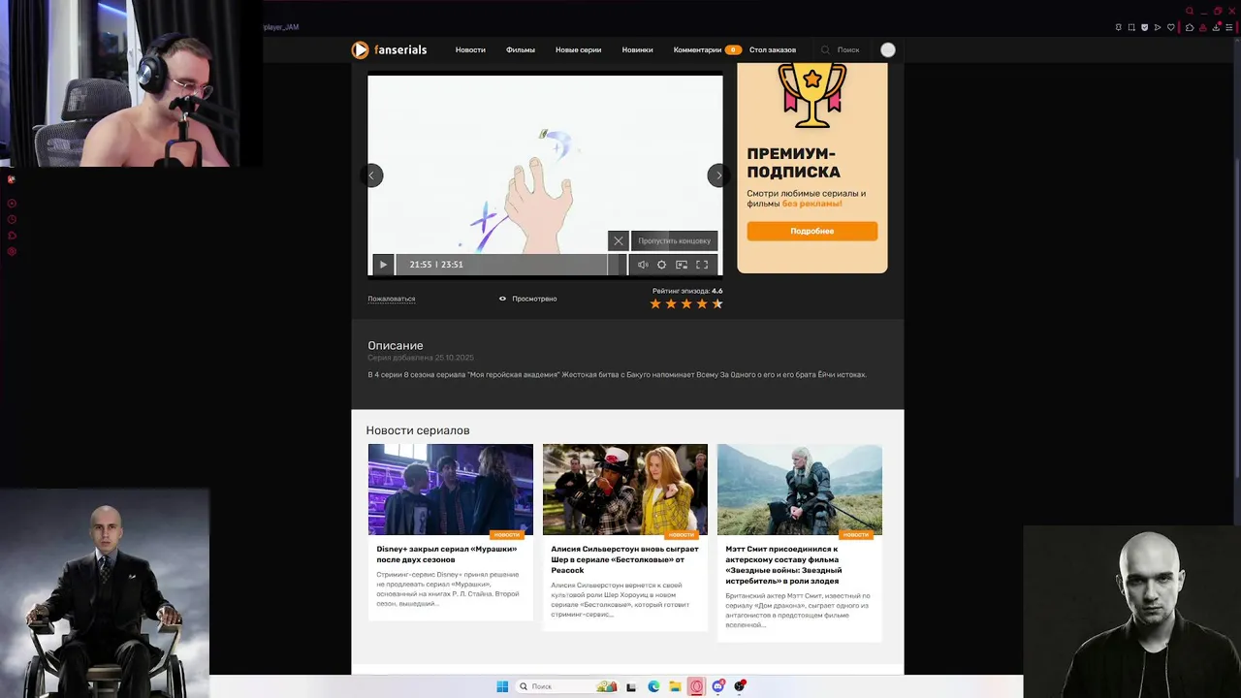The image size is (1241, 698).
Task: Open the 'Новинки' menu item
Action: (x=637, y=49)
